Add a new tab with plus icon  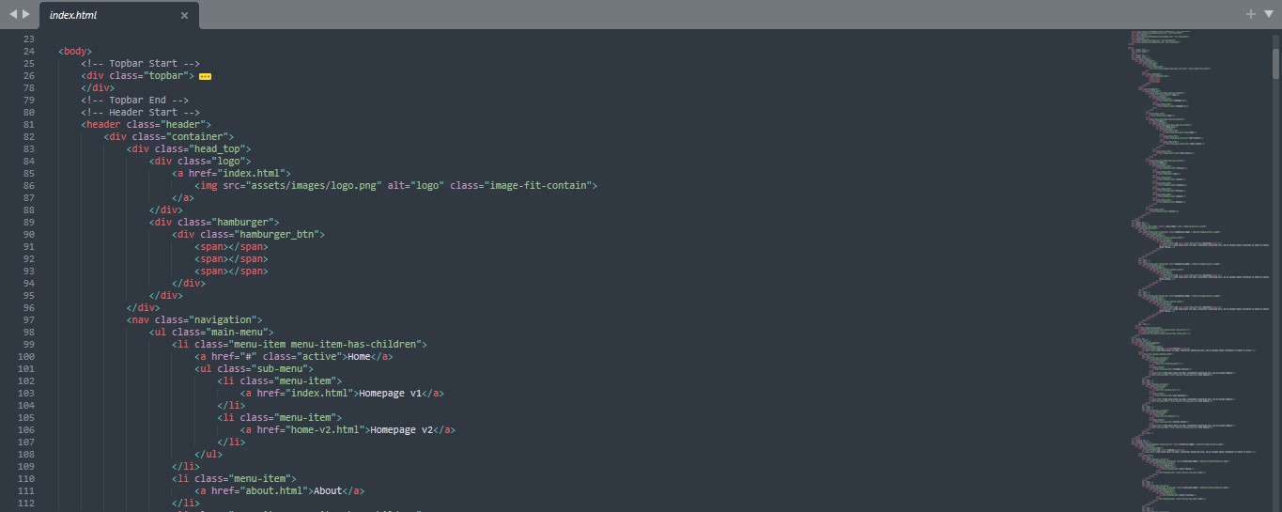pyautogui.click(x=1250, y=14)
